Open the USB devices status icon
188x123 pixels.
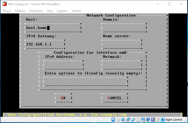point(133,120)
